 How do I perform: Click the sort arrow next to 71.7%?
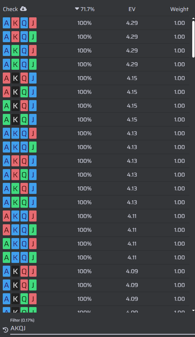click(77, 9)
